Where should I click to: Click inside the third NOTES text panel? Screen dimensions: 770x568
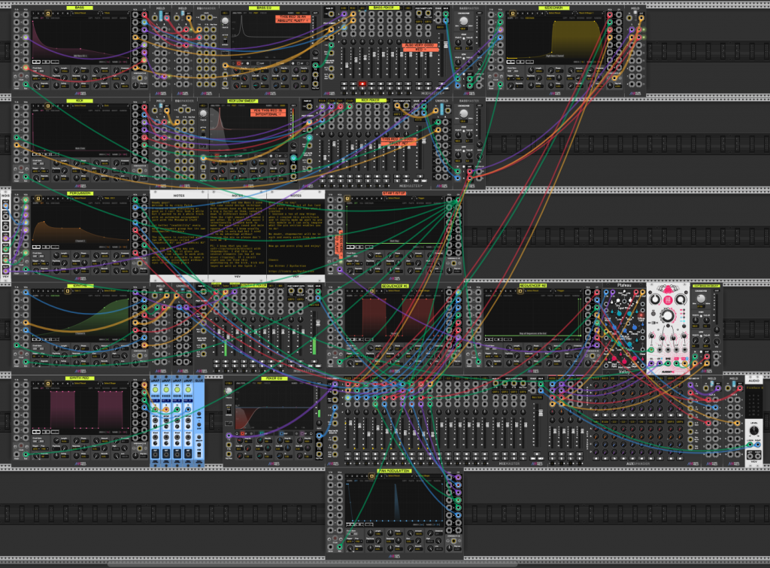click(296, 237)
